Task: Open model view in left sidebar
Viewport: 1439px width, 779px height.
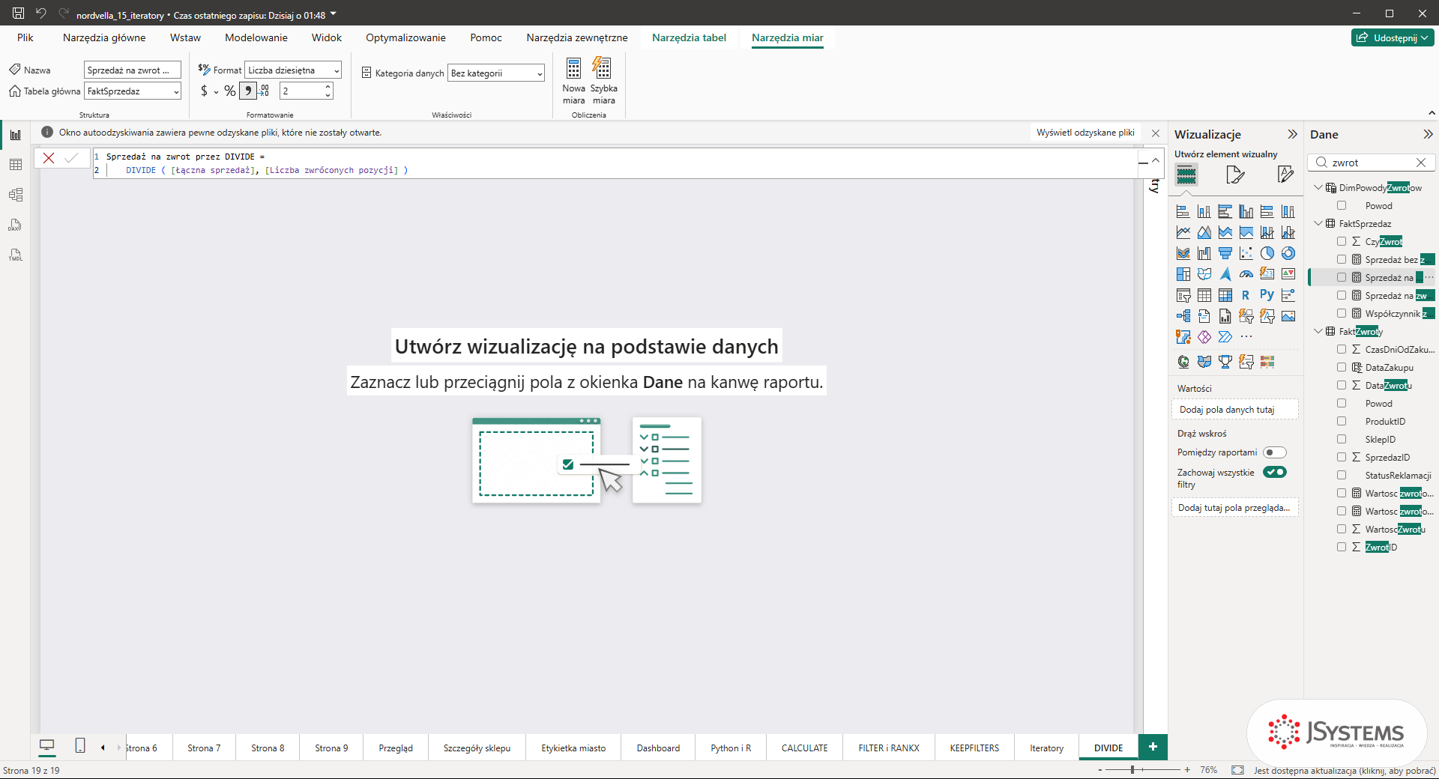Action: (x=15, y=195)
